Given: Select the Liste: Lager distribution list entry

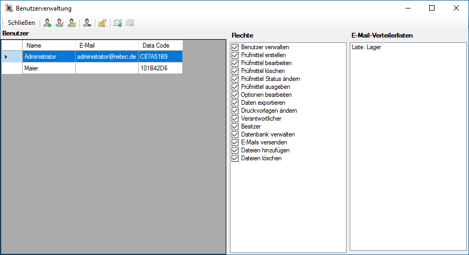Looking at the screenshot, I should click(367, 48).
